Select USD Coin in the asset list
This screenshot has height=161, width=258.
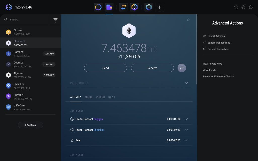tap(30, 107)
